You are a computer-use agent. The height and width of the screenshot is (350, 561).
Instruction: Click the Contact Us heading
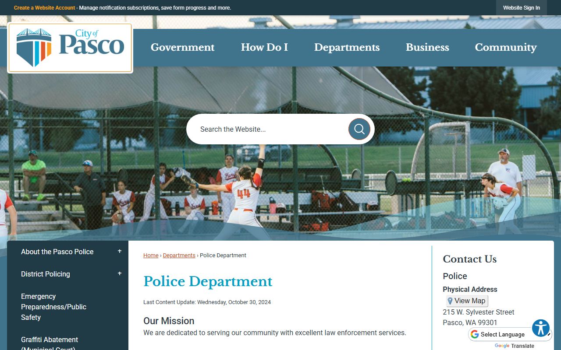click(470, 259)
